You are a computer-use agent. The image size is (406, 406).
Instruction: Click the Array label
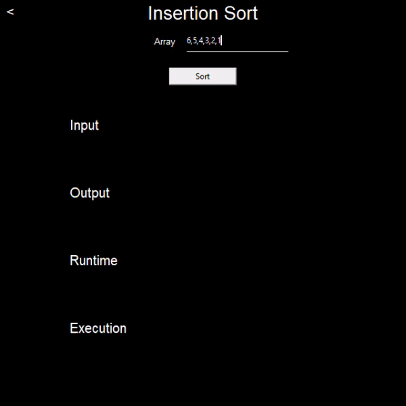[x=164, y=41]
